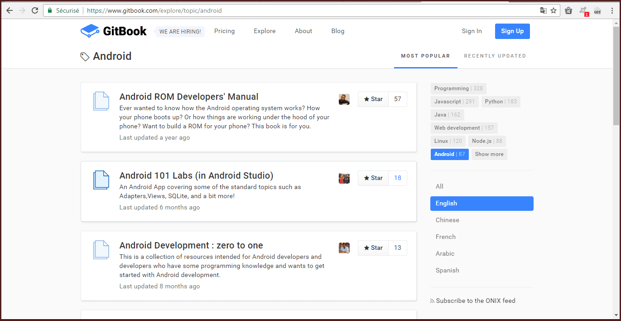
Task: Click star count 13
Action: point(398,248)
